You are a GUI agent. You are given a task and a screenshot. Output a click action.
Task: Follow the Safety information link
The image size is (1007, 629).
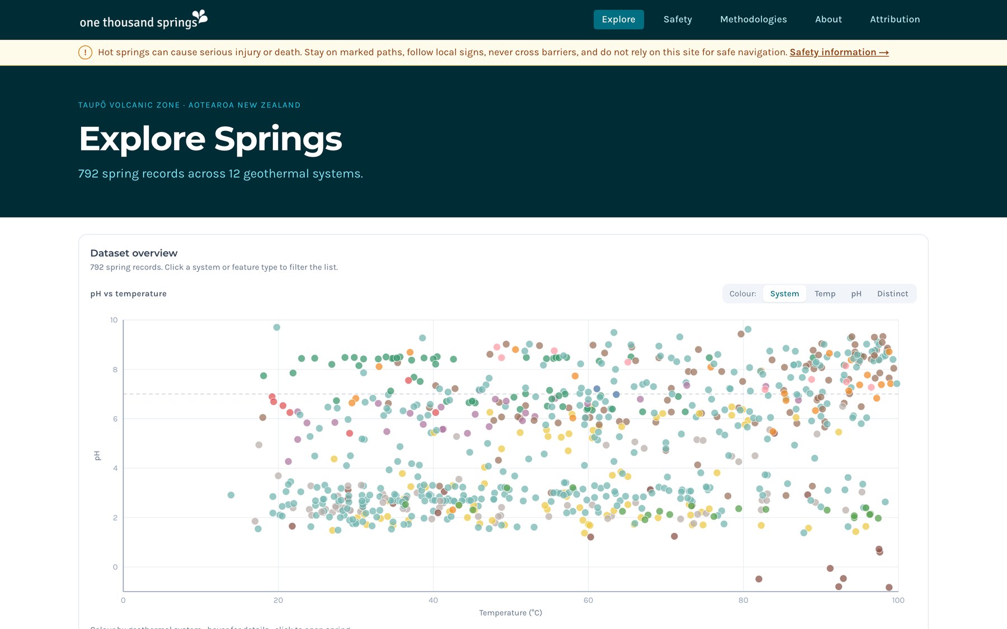839,52
